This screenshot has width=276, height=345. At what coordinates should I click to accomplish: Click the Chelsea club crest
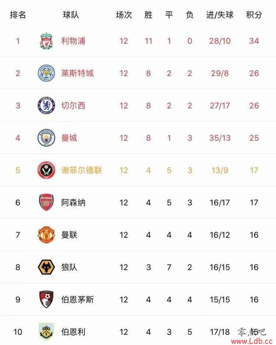click(x=46, y=106)
